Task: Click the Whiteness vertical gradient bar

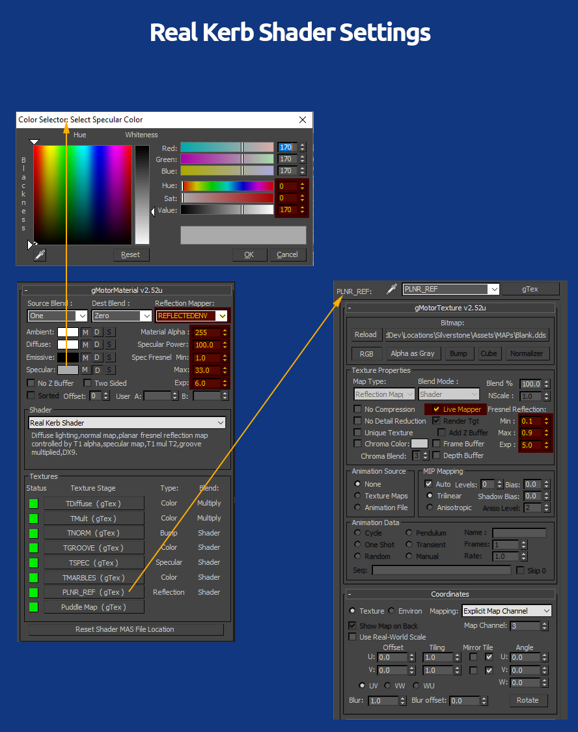Action: pos(142,195)
